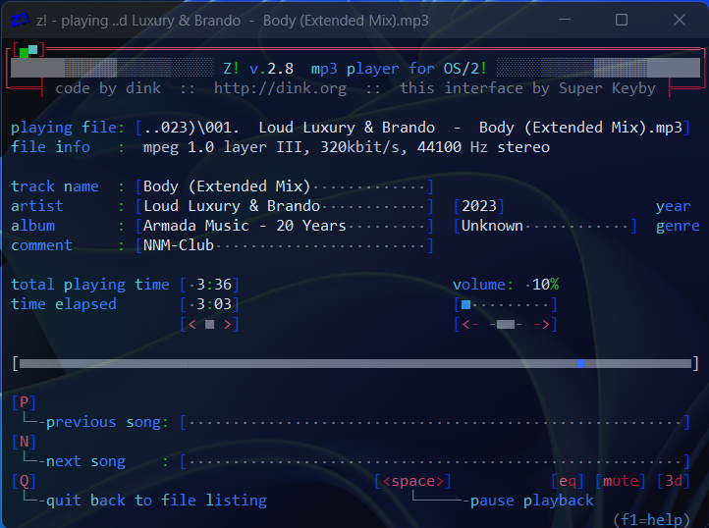Viewport: 709px width, 528px height.
Task: Increase volume with the right arrow
Action: click(x=541, y=324)
